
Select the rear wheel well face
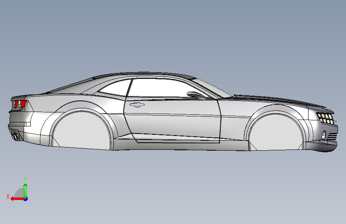pos(82,130)
